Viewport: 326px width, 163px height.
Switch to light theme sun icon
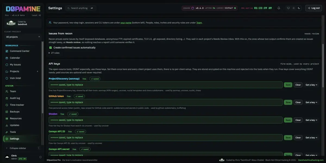point(294,8)
